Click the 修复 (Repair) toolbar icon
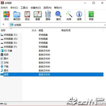Image resolution: width=106 pixels, height=106 pixels. tap(91, 16)
